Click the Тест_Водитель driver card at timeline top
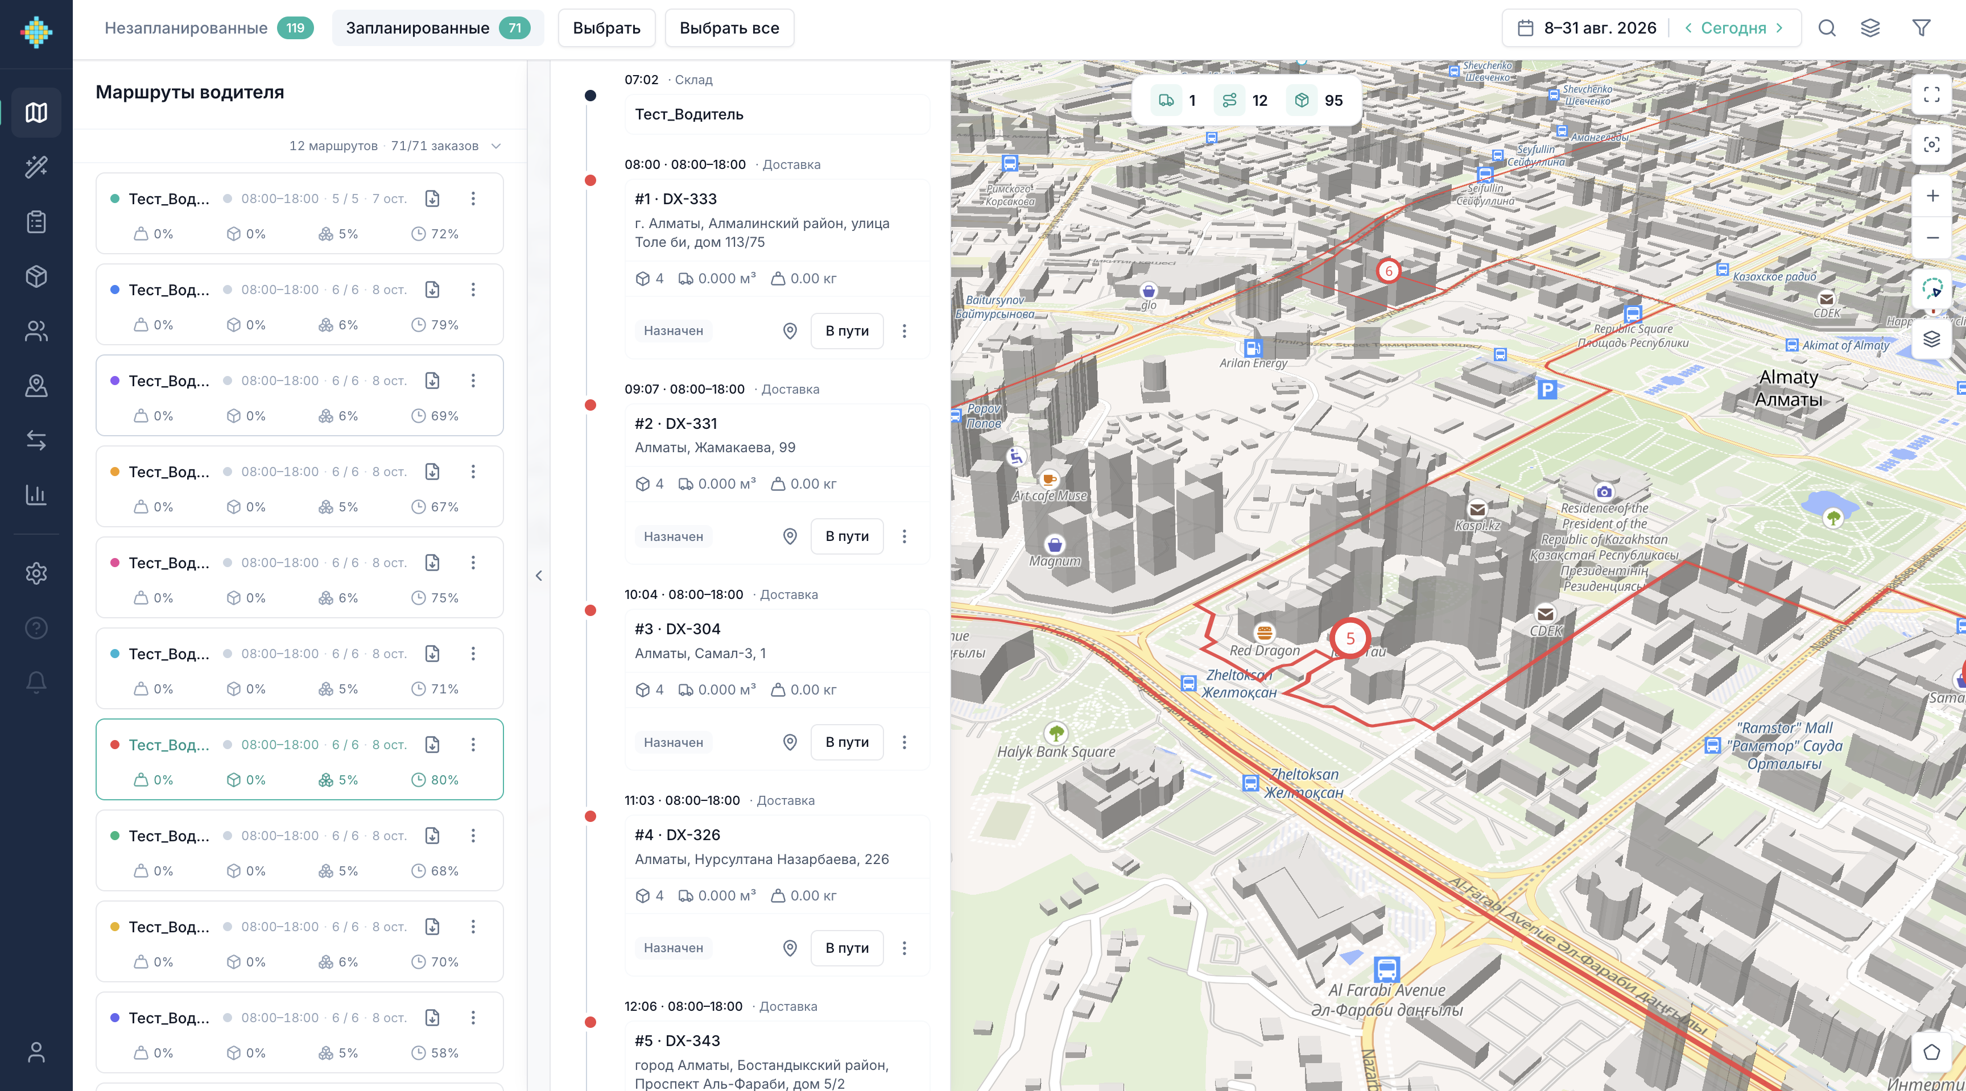The image size is (1966, 1091). 778,114
